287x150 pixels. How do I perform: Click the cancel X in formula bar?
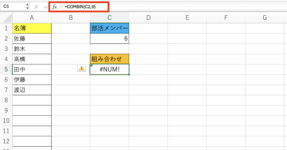tap(36, 7)
